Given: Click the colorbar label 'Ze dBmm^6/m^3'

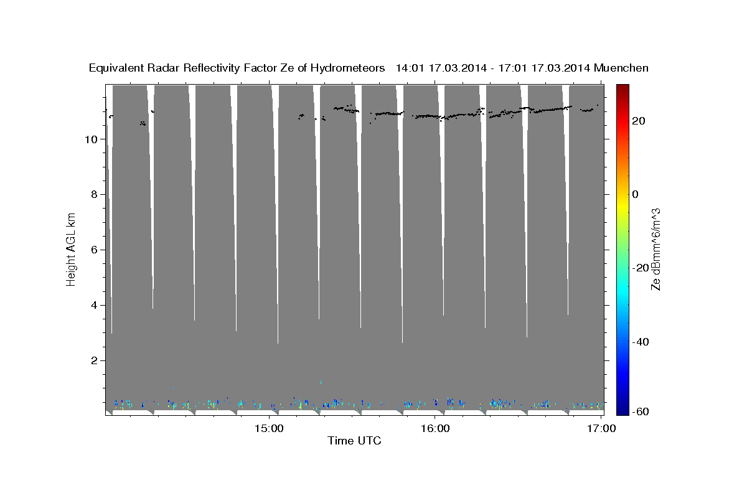Looking at the screenshot, I should 655,249.
